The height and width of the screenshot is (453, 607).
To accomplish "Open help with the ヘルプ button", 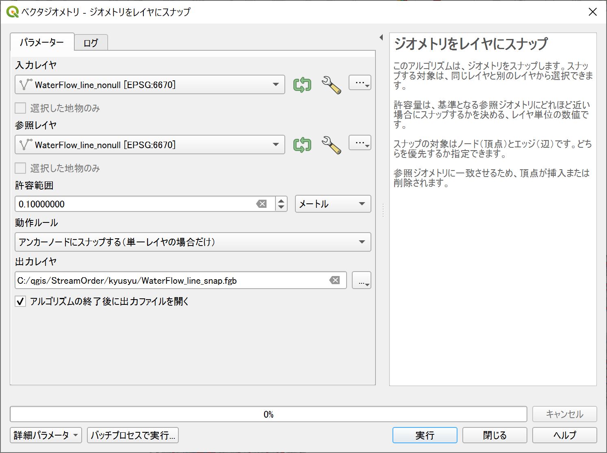I will (x=565, y=435).
